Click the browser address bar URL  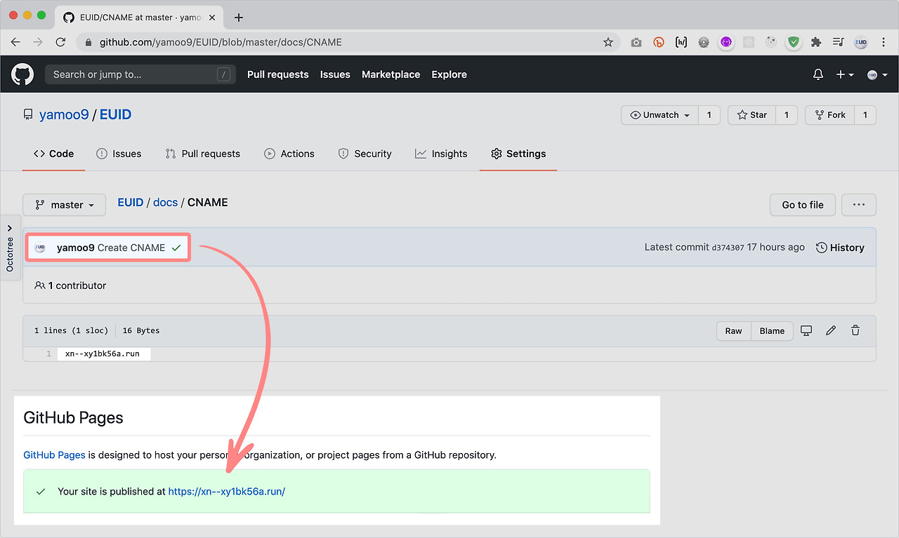221,42
